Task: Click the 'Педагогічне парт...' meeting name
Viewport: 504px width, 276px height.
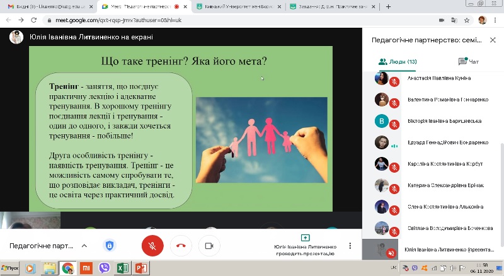Action: point(42,246)
